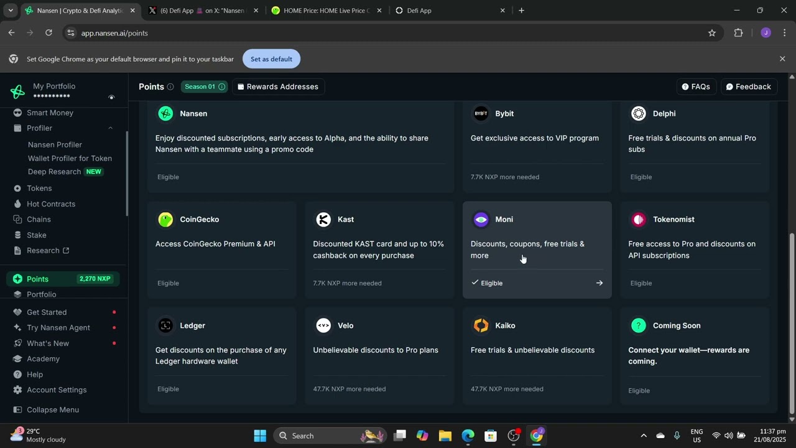Screen dimensions: 796x448
Task: Open Rewards Addresses
Action: (x=278, y=86)
